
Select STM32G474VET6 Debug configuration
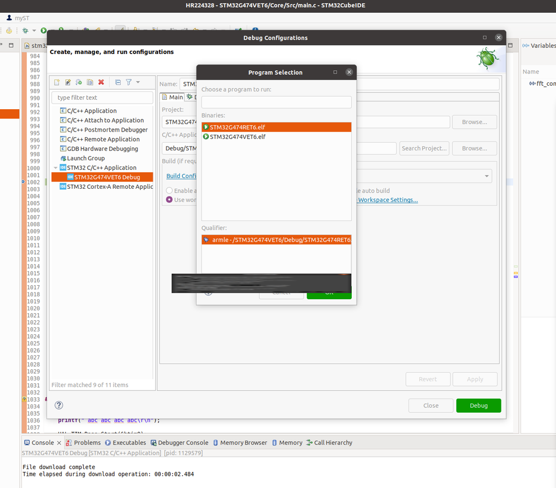[x=102, y=177]
